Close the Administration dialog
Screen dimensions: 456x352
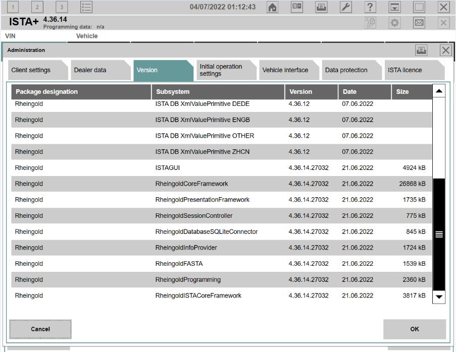coord(445,50)
